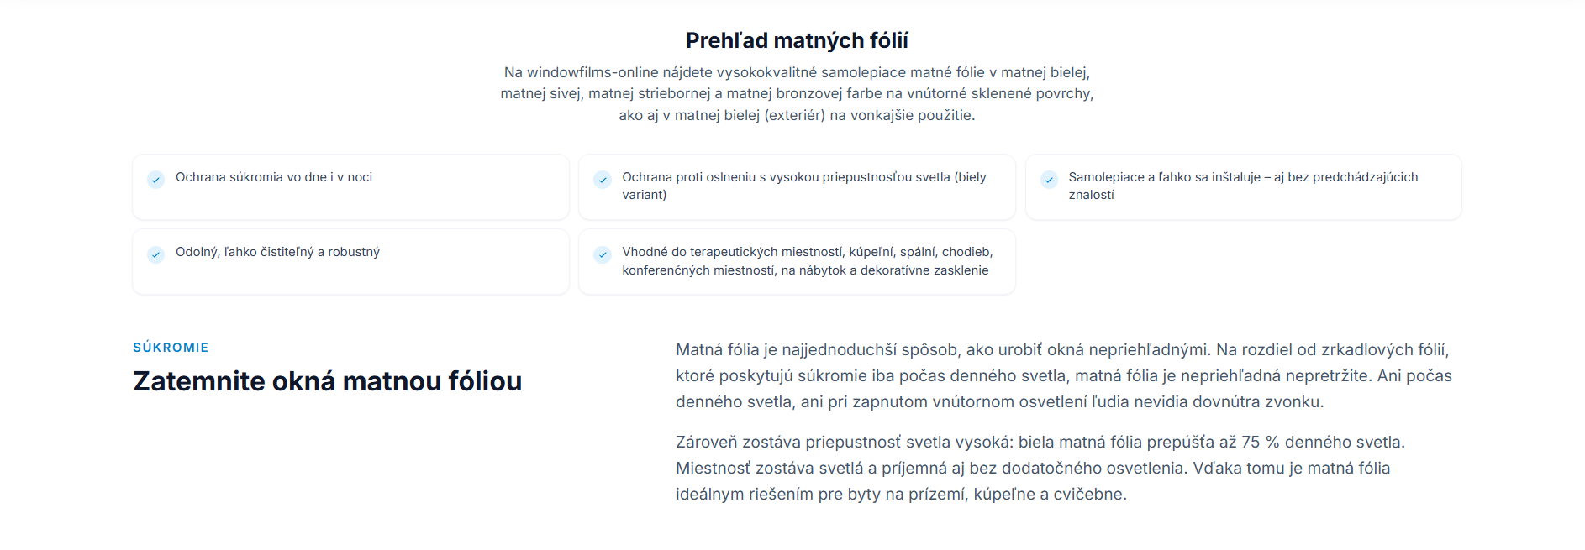The width and height of the screenshot is (1585, 550).
Task: Click the intro paragraph starting 'Na windowfilms-online nájdete'
Action: coord(797,93)
